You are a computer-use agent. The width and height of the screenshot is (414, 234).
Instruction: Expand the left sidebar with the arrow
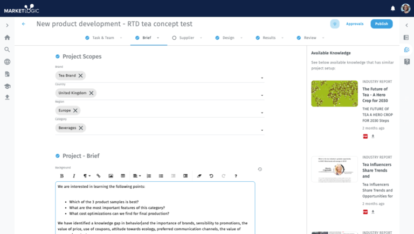point(7,26)
